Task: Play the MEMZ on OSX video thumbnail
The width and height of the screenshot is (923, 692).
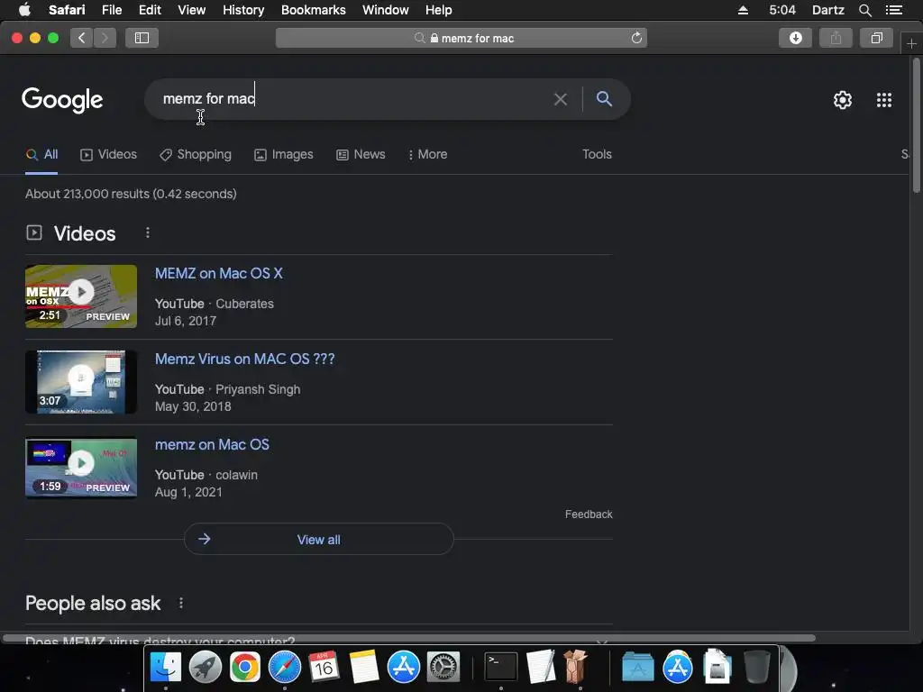Action: pos(81,296)
